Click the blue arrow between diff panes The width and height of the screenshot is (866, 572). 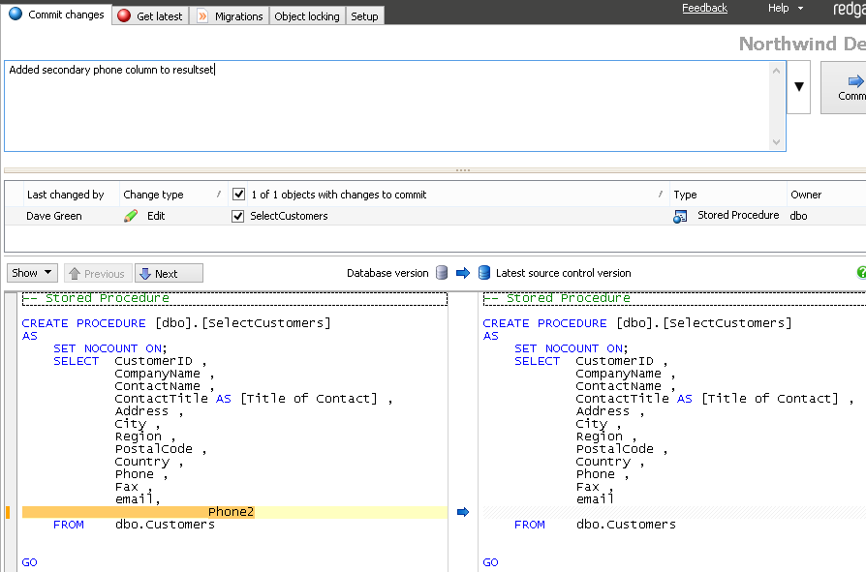tap(462, 512)
